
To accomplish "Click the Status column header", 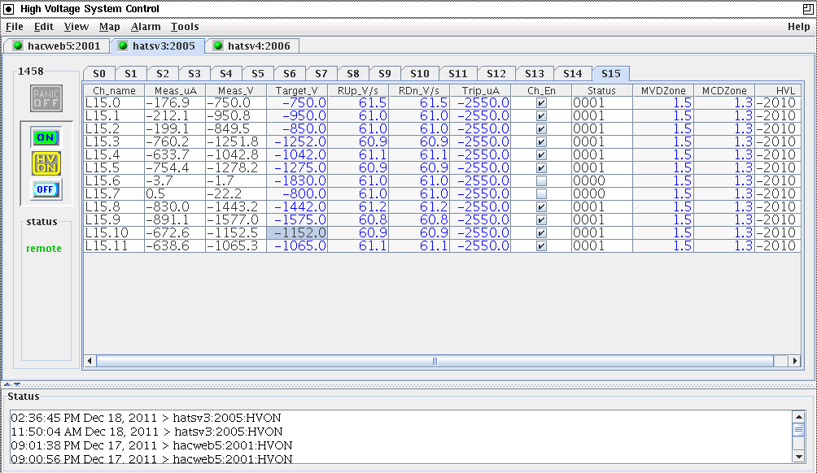I will 602,90.
